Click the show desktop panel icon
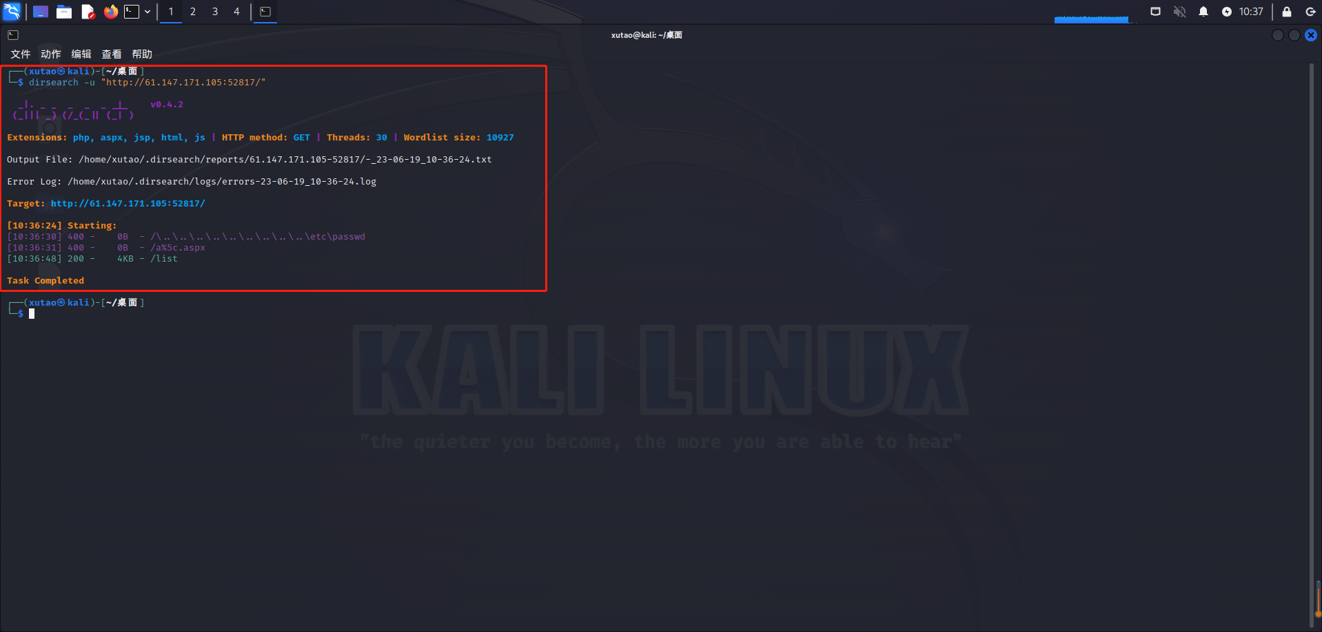The image size is (1322, 632). point(41,12)
